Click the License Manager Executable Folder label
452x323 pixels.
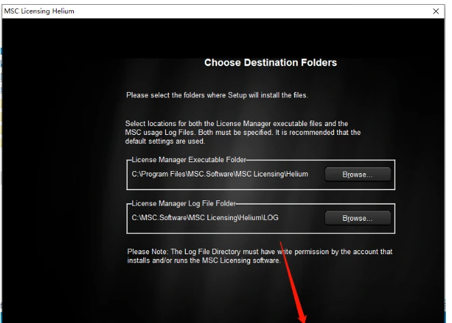[189, 159]
